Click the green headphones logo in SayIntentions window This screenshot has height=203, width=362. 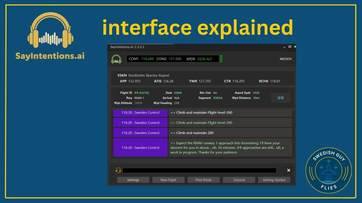[116, 59]
